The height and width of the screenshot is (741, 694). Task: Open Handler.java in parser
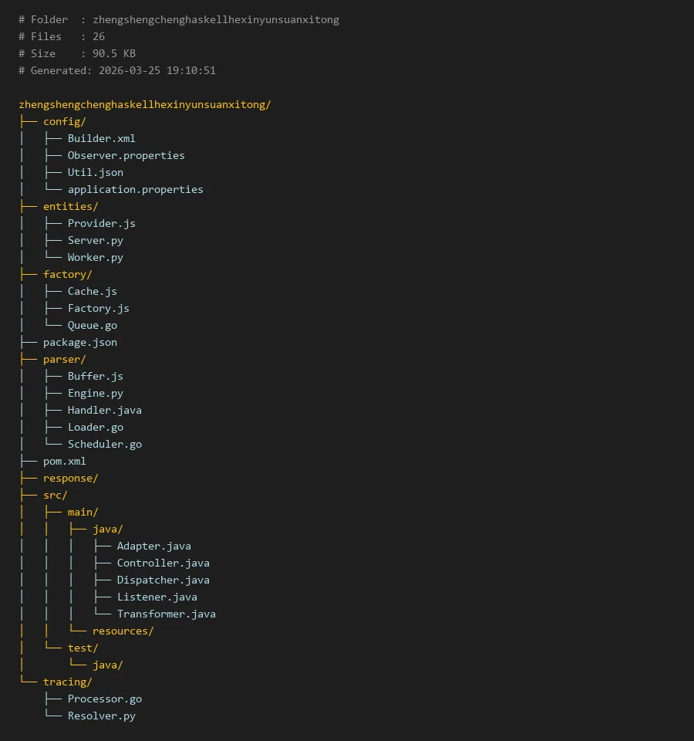104,410
